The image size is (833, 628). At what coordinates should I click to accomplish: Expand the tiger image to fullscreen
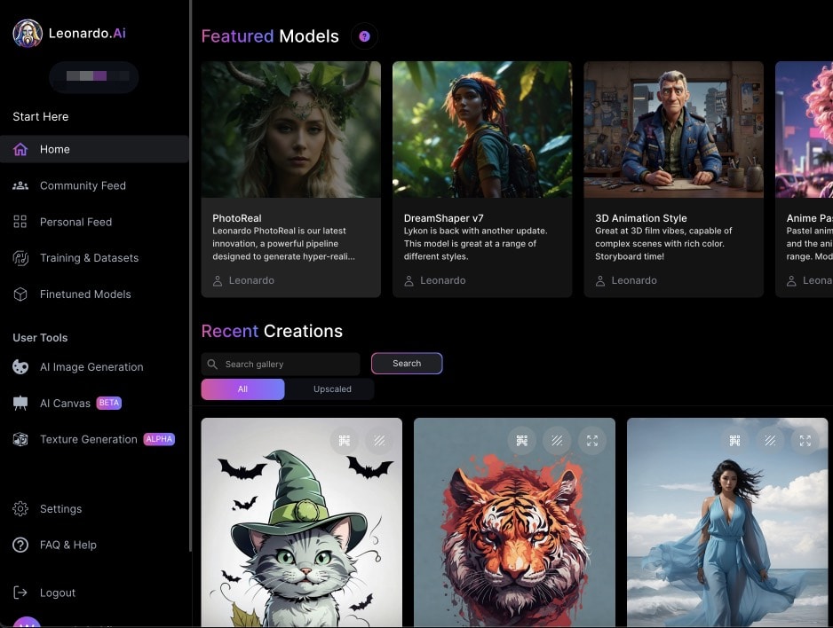tap(592, 440)
